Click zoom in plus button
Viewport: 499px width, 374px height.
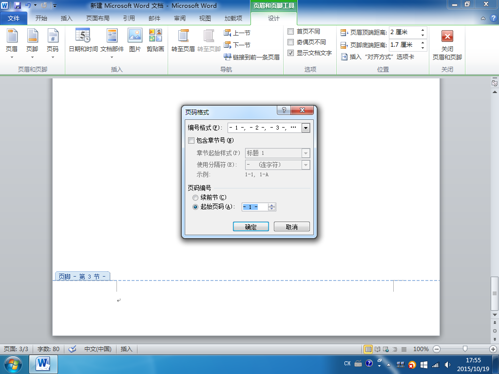pyautogui.click(x=493, y=349)
